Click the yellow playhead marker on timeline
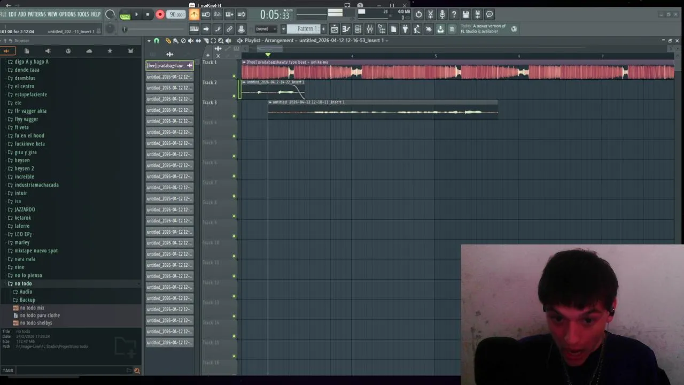 pyautogui.click(x=268, y=55)
